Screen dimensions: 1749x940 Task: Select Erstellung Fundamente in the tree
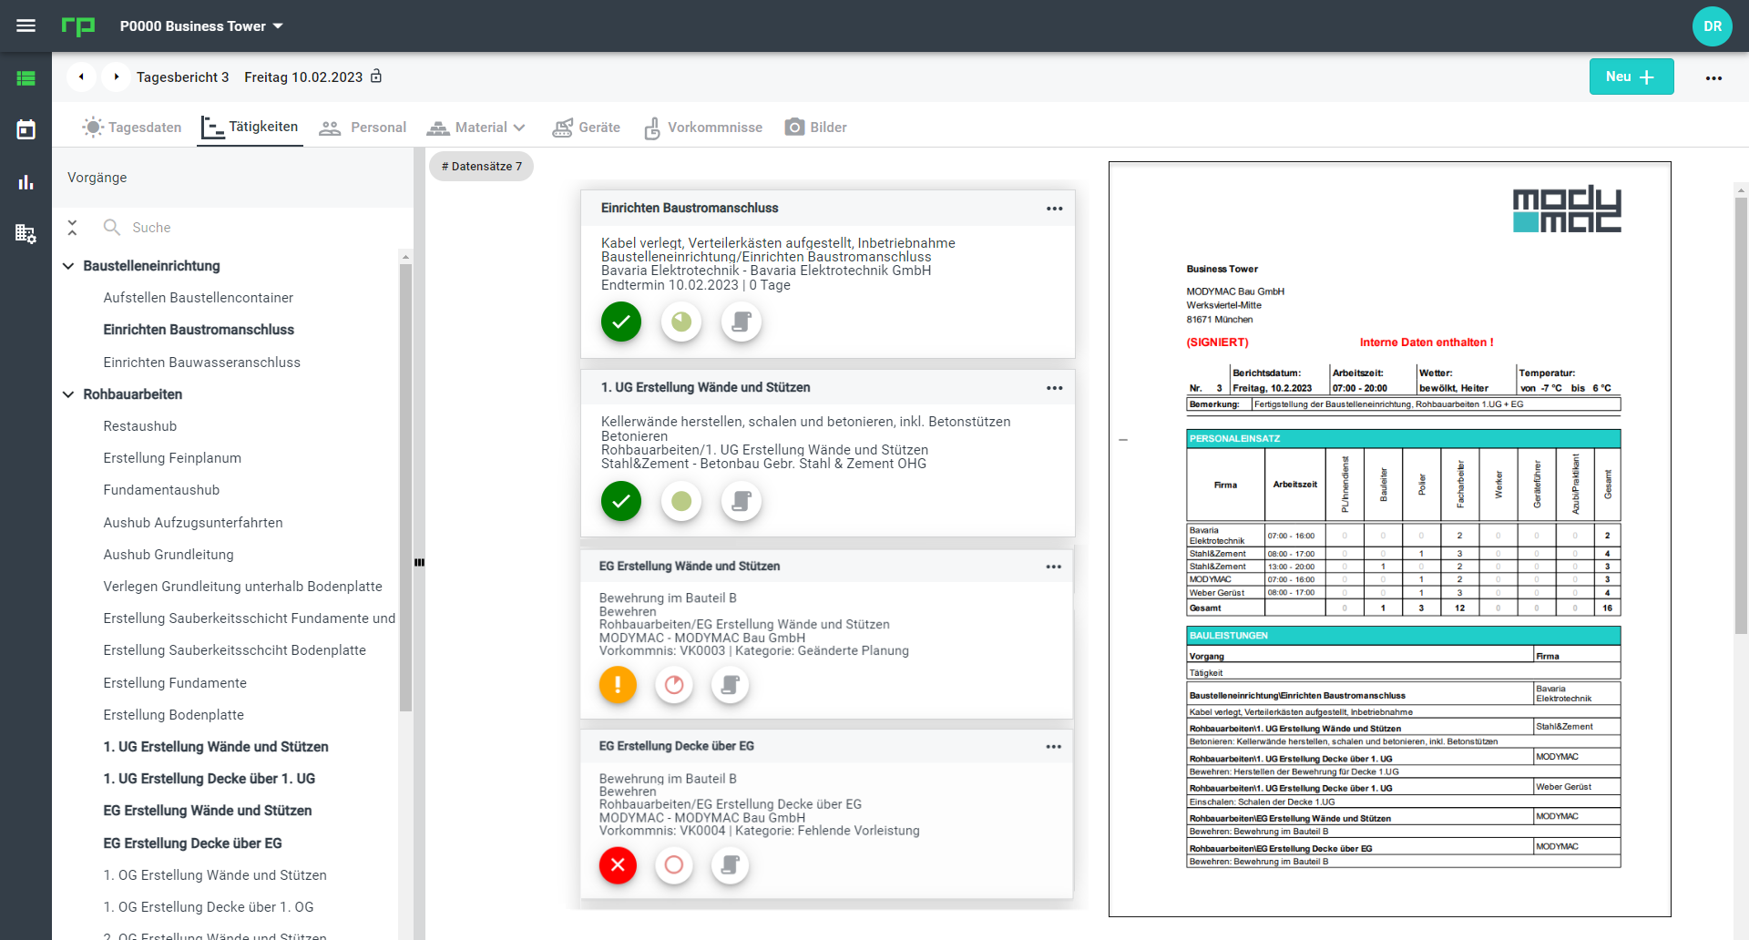[x=175, y=683]
